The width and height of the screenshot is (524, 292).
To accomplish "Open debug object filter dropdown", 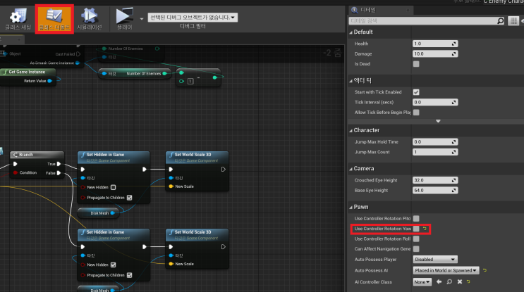I will point(193,18).
